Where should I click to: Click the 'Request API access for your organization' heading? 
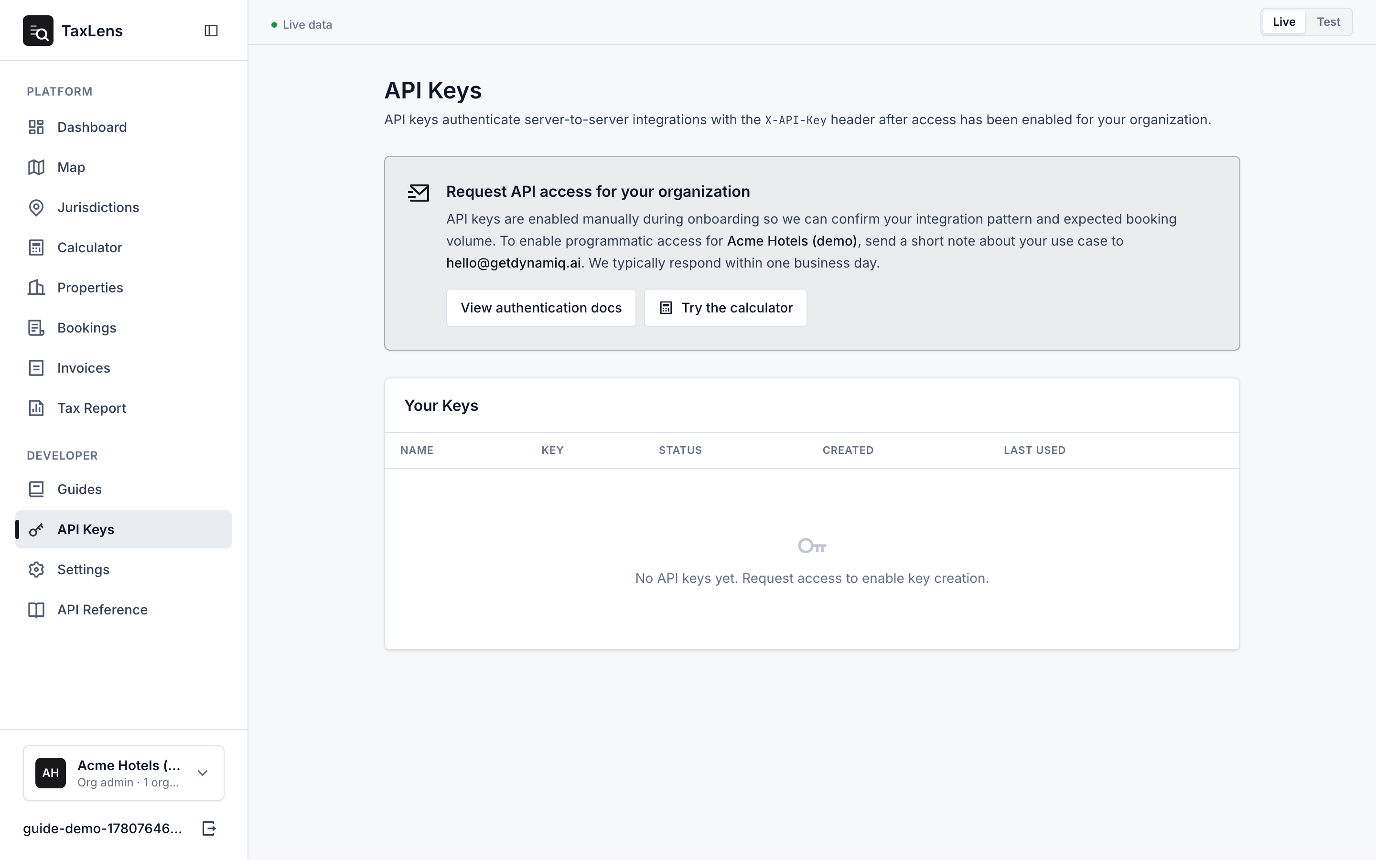coord(598,192)
